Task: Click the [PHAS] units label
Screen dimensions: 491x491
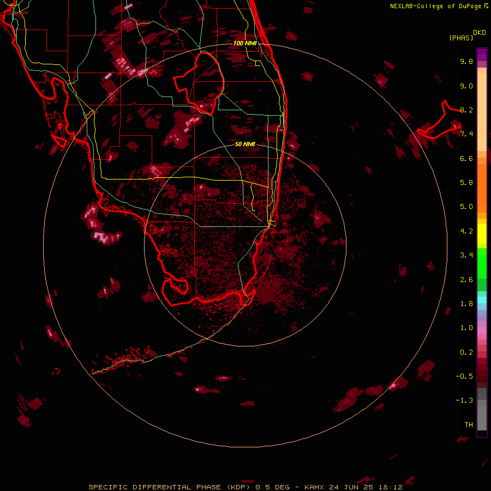Action: tap(461, 38)
